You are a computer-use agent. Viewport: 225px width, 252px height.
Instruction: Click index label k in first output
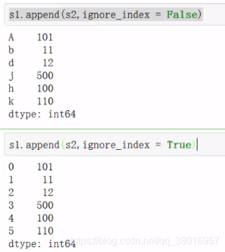pos(11,102)
